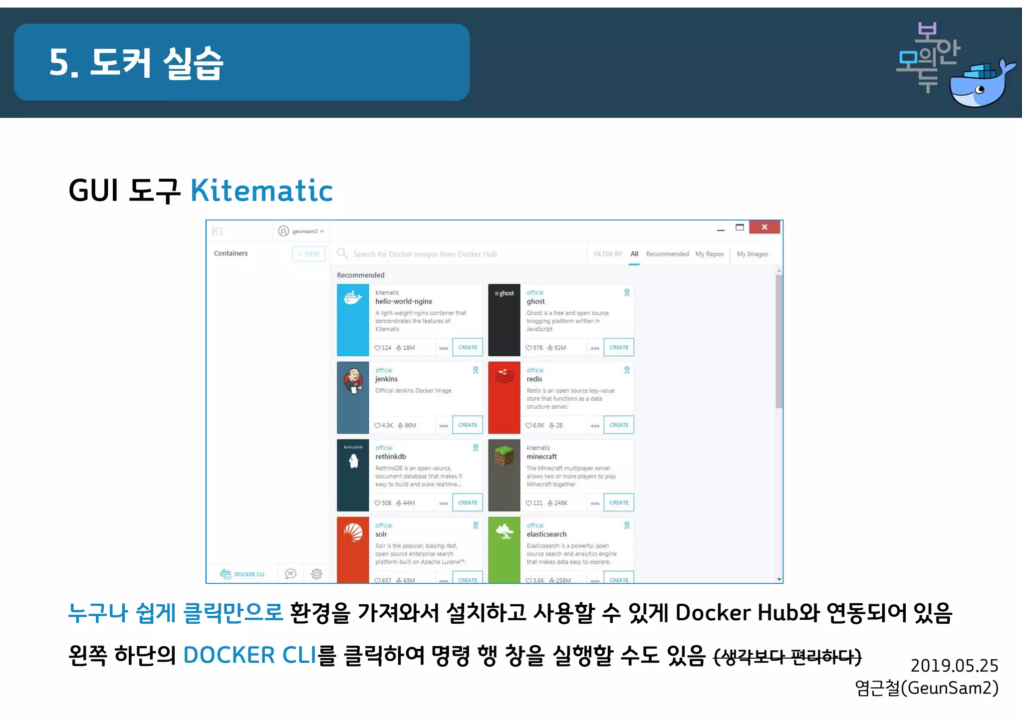Open DOCKER CLI terminal

tap(243, 574)
